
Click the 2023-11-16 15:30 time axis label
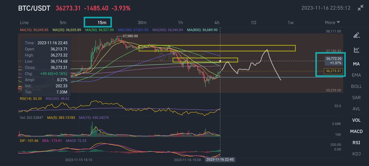tap(188, 160)
